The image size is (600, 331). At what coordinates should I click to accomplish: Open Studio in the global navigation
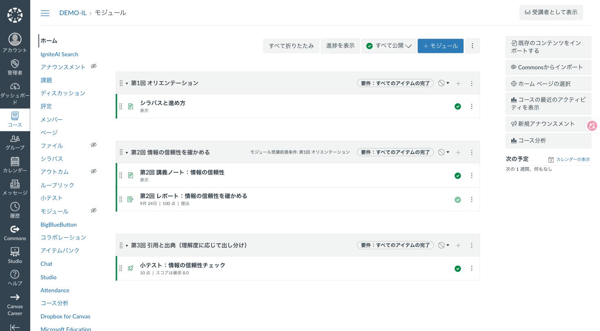(15, 256)
